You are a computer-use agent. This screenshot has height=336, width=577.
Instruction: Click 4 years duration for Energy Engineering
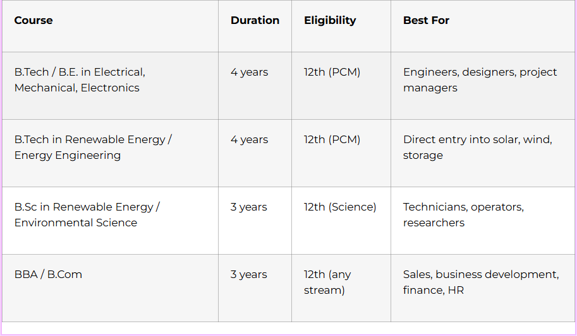click(x=249, y=139)
